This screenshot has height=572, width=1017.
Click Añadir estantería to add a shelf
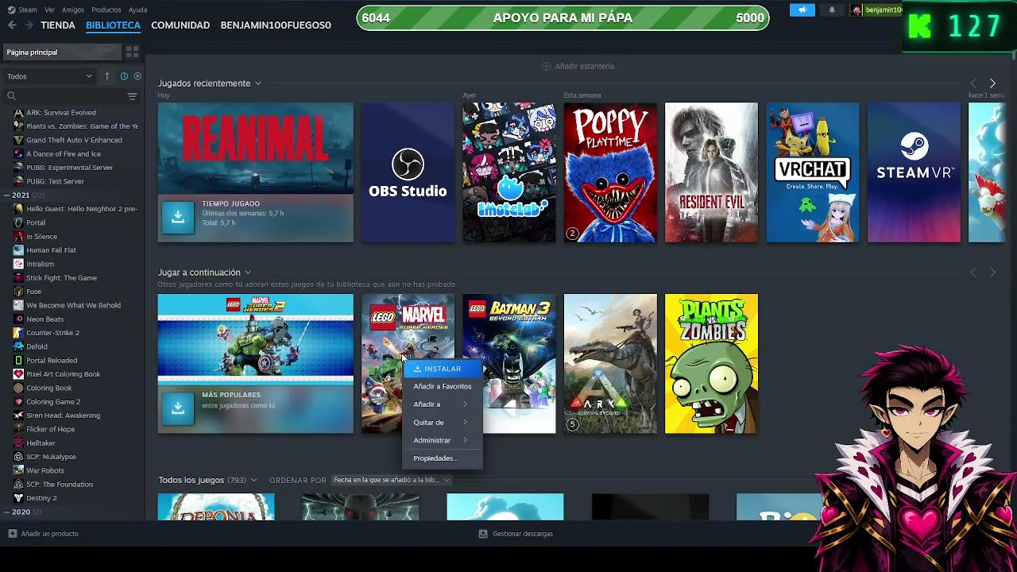578,66
